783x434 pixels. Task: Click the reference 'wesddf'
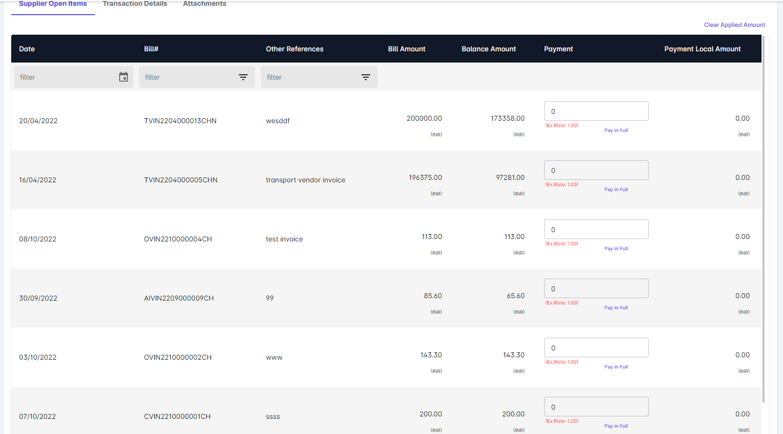(x=277, y=121)
